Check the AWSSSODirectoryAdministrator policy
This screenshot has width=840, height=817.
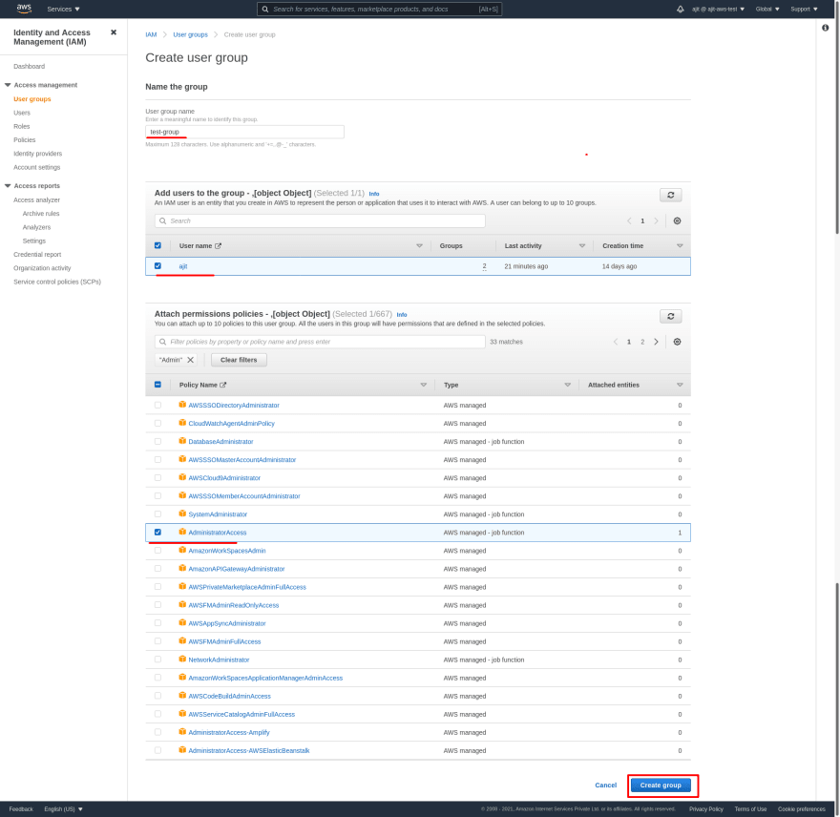[157, 405]
